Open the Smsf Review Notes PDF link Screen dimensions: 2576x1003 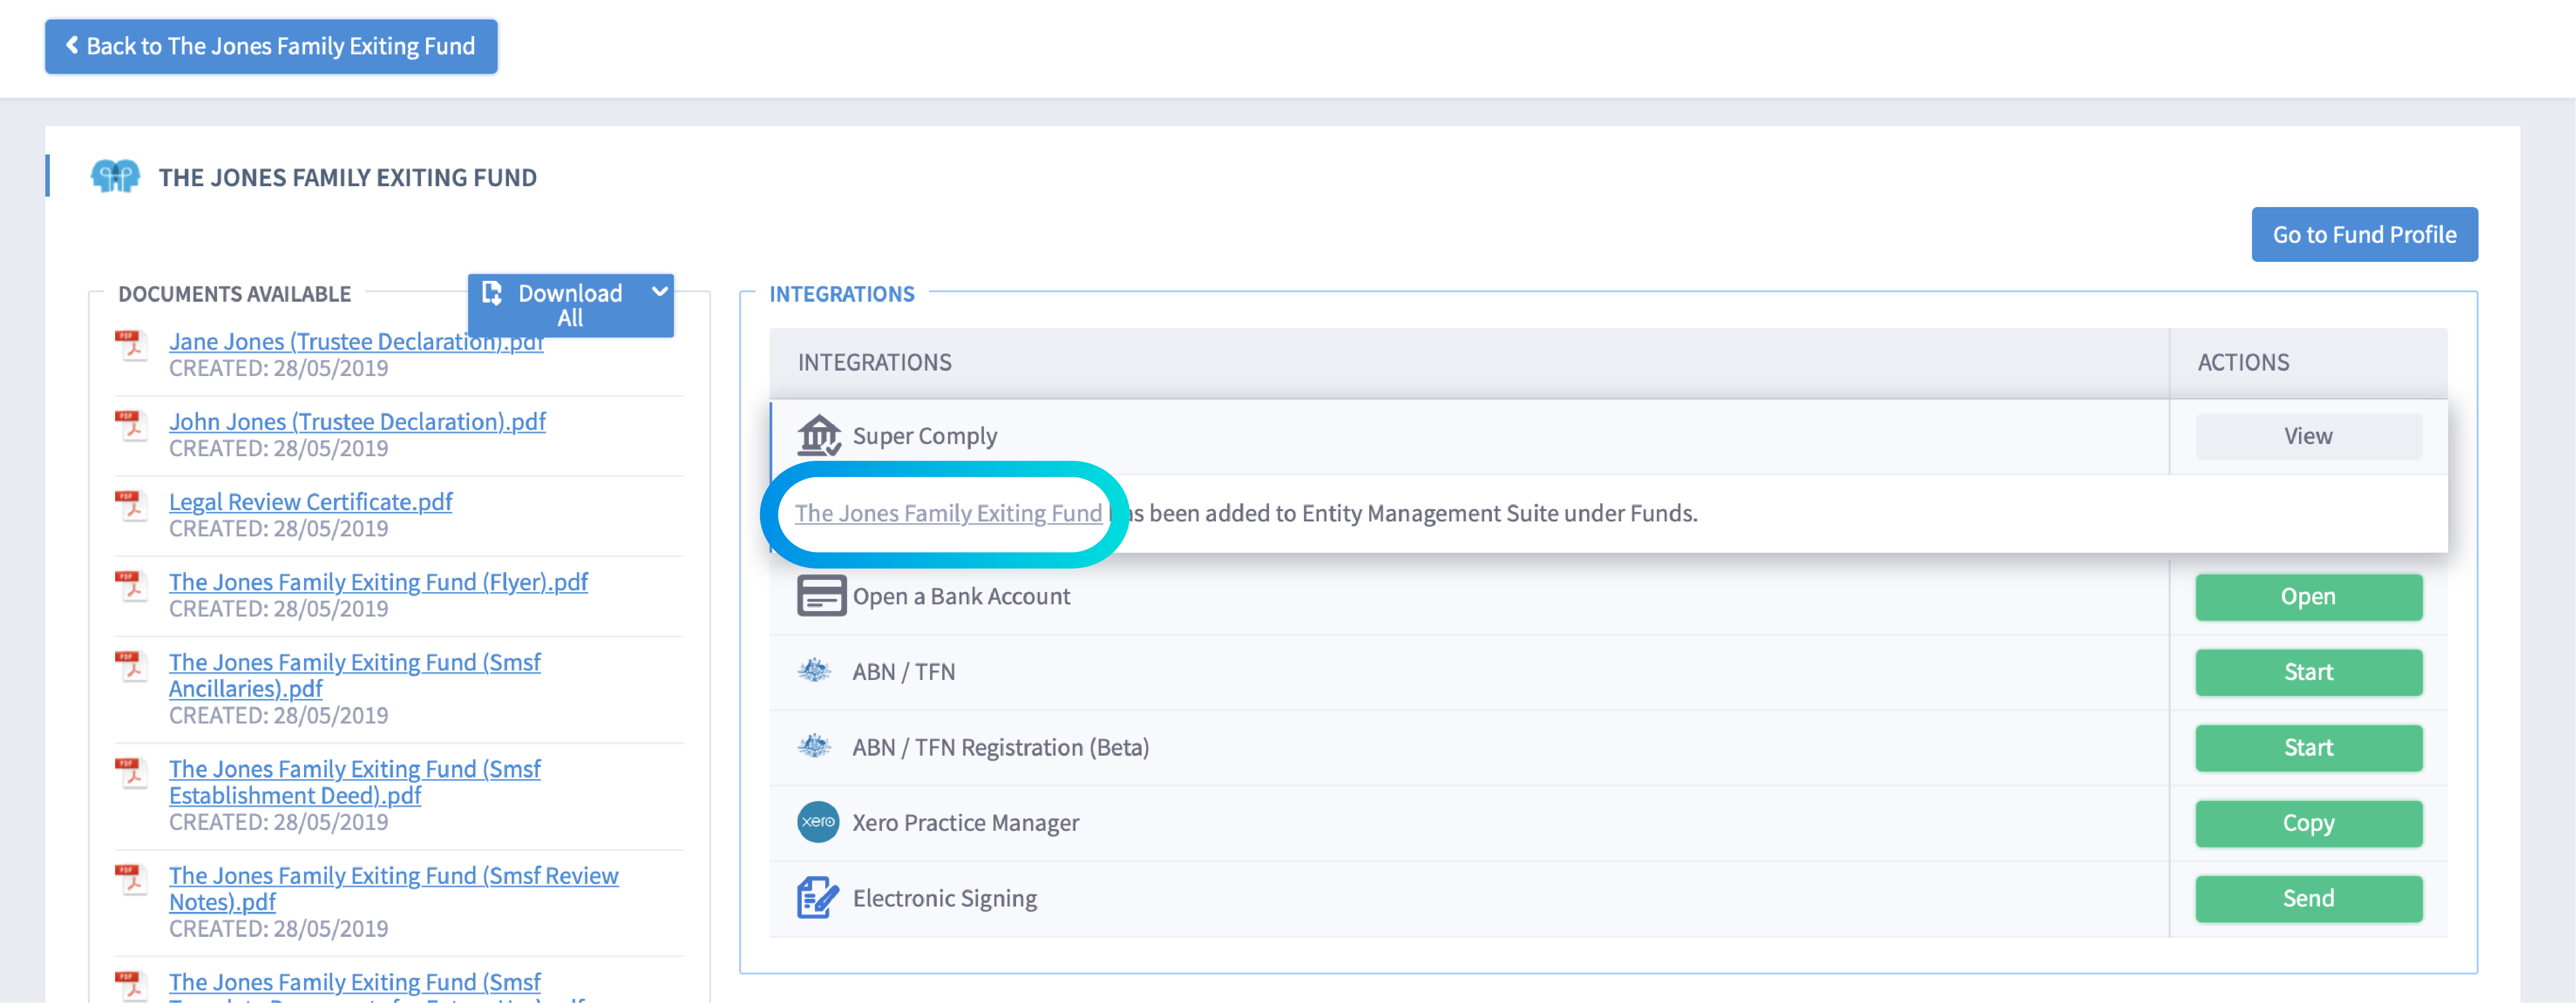click(x=393, y=888)
